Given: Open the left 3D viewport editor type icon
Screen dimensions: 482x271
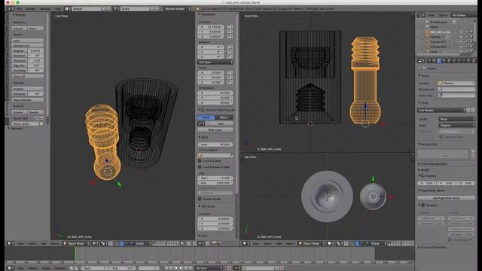Looking at the screenshot, I should tap(10, 243).
